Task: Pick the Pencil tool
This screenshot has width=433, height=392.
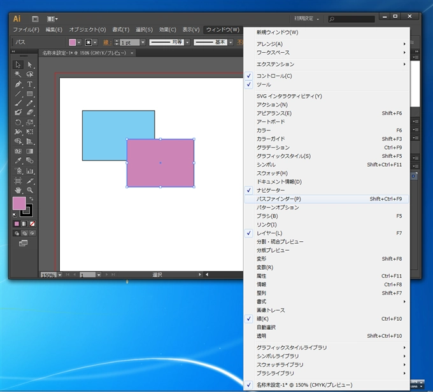Action: click(30, 103)
